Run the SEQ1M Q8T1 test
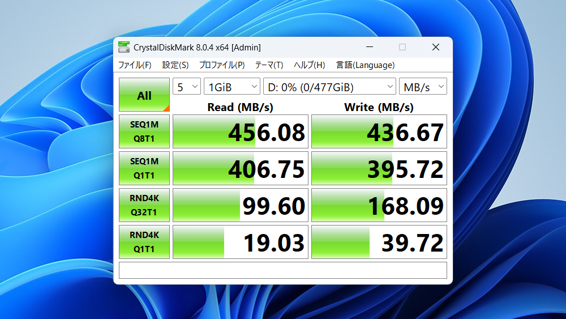Screen dimensions: 566x319 144,131
